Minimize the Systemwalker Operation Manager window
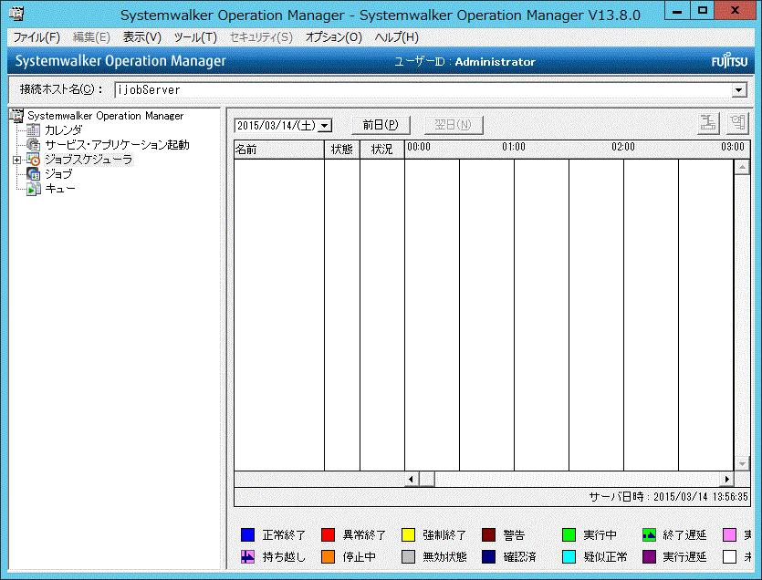Image resolution: width=762 pixels, height=580 pixels. click(x=677, y=10)
